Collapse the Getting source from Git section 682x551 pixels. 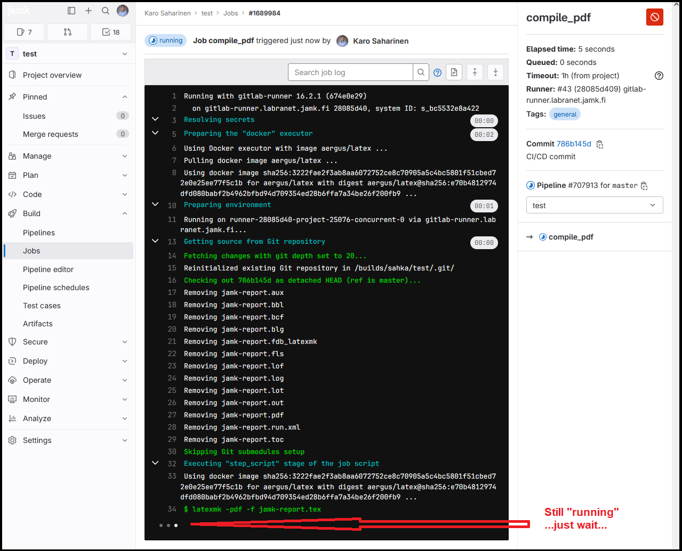coord(155,241)
